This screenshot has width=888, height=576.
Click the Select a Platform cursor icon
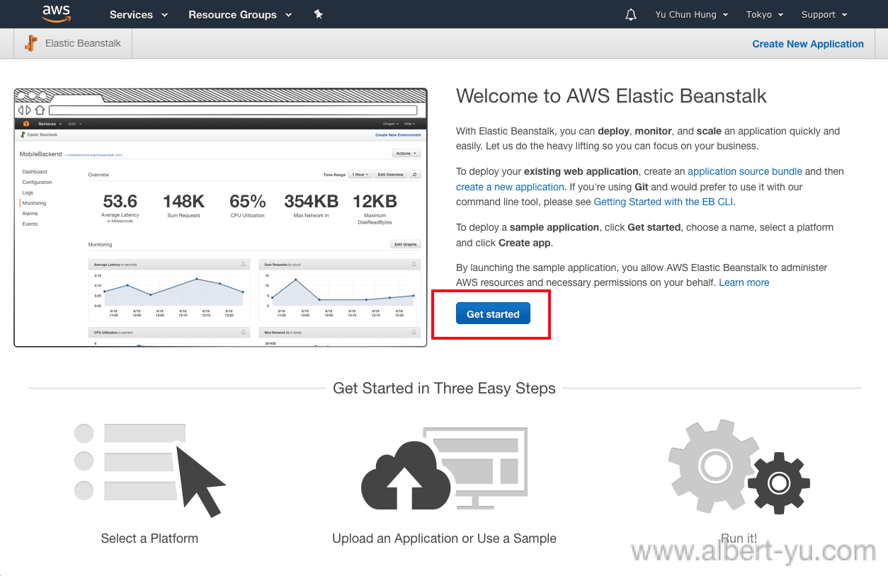(149, 469)
